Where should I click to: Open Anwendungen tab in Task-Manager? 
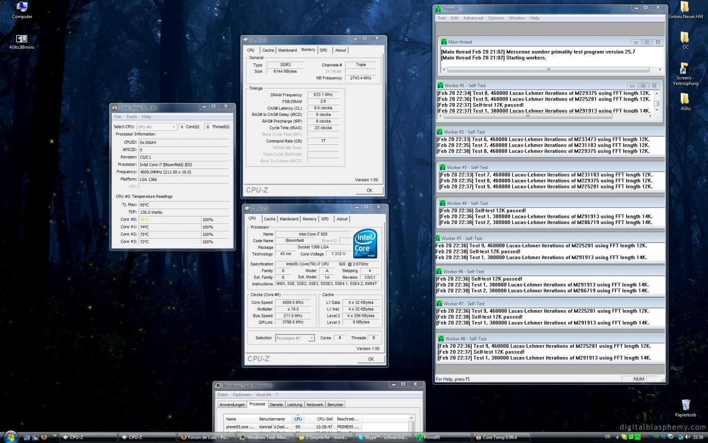click(232, 404)
